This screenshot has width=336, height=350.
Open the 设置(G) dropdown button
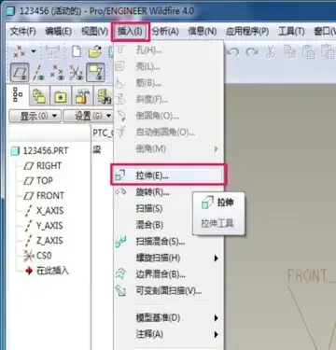click(89, 116)
